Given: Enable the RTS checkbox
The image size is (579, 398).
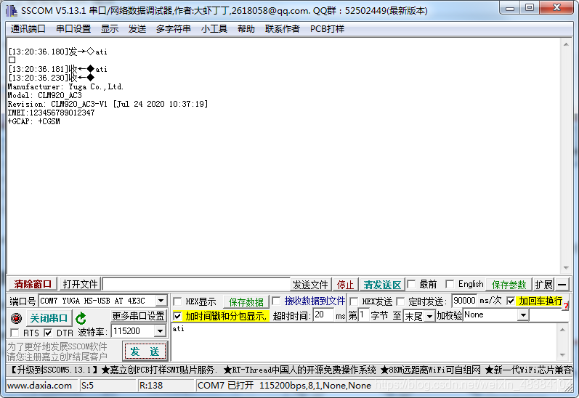Looking at the screenshot, I should (15, 333).
